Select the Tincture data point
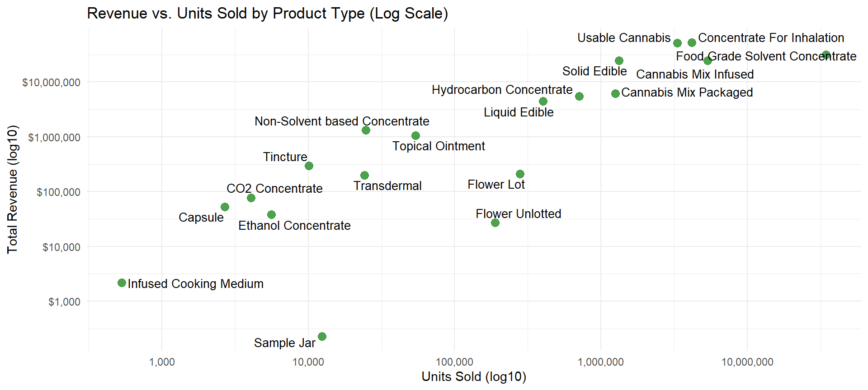The width and height of the screenshot is (868, 390). (x=309, y=166)
